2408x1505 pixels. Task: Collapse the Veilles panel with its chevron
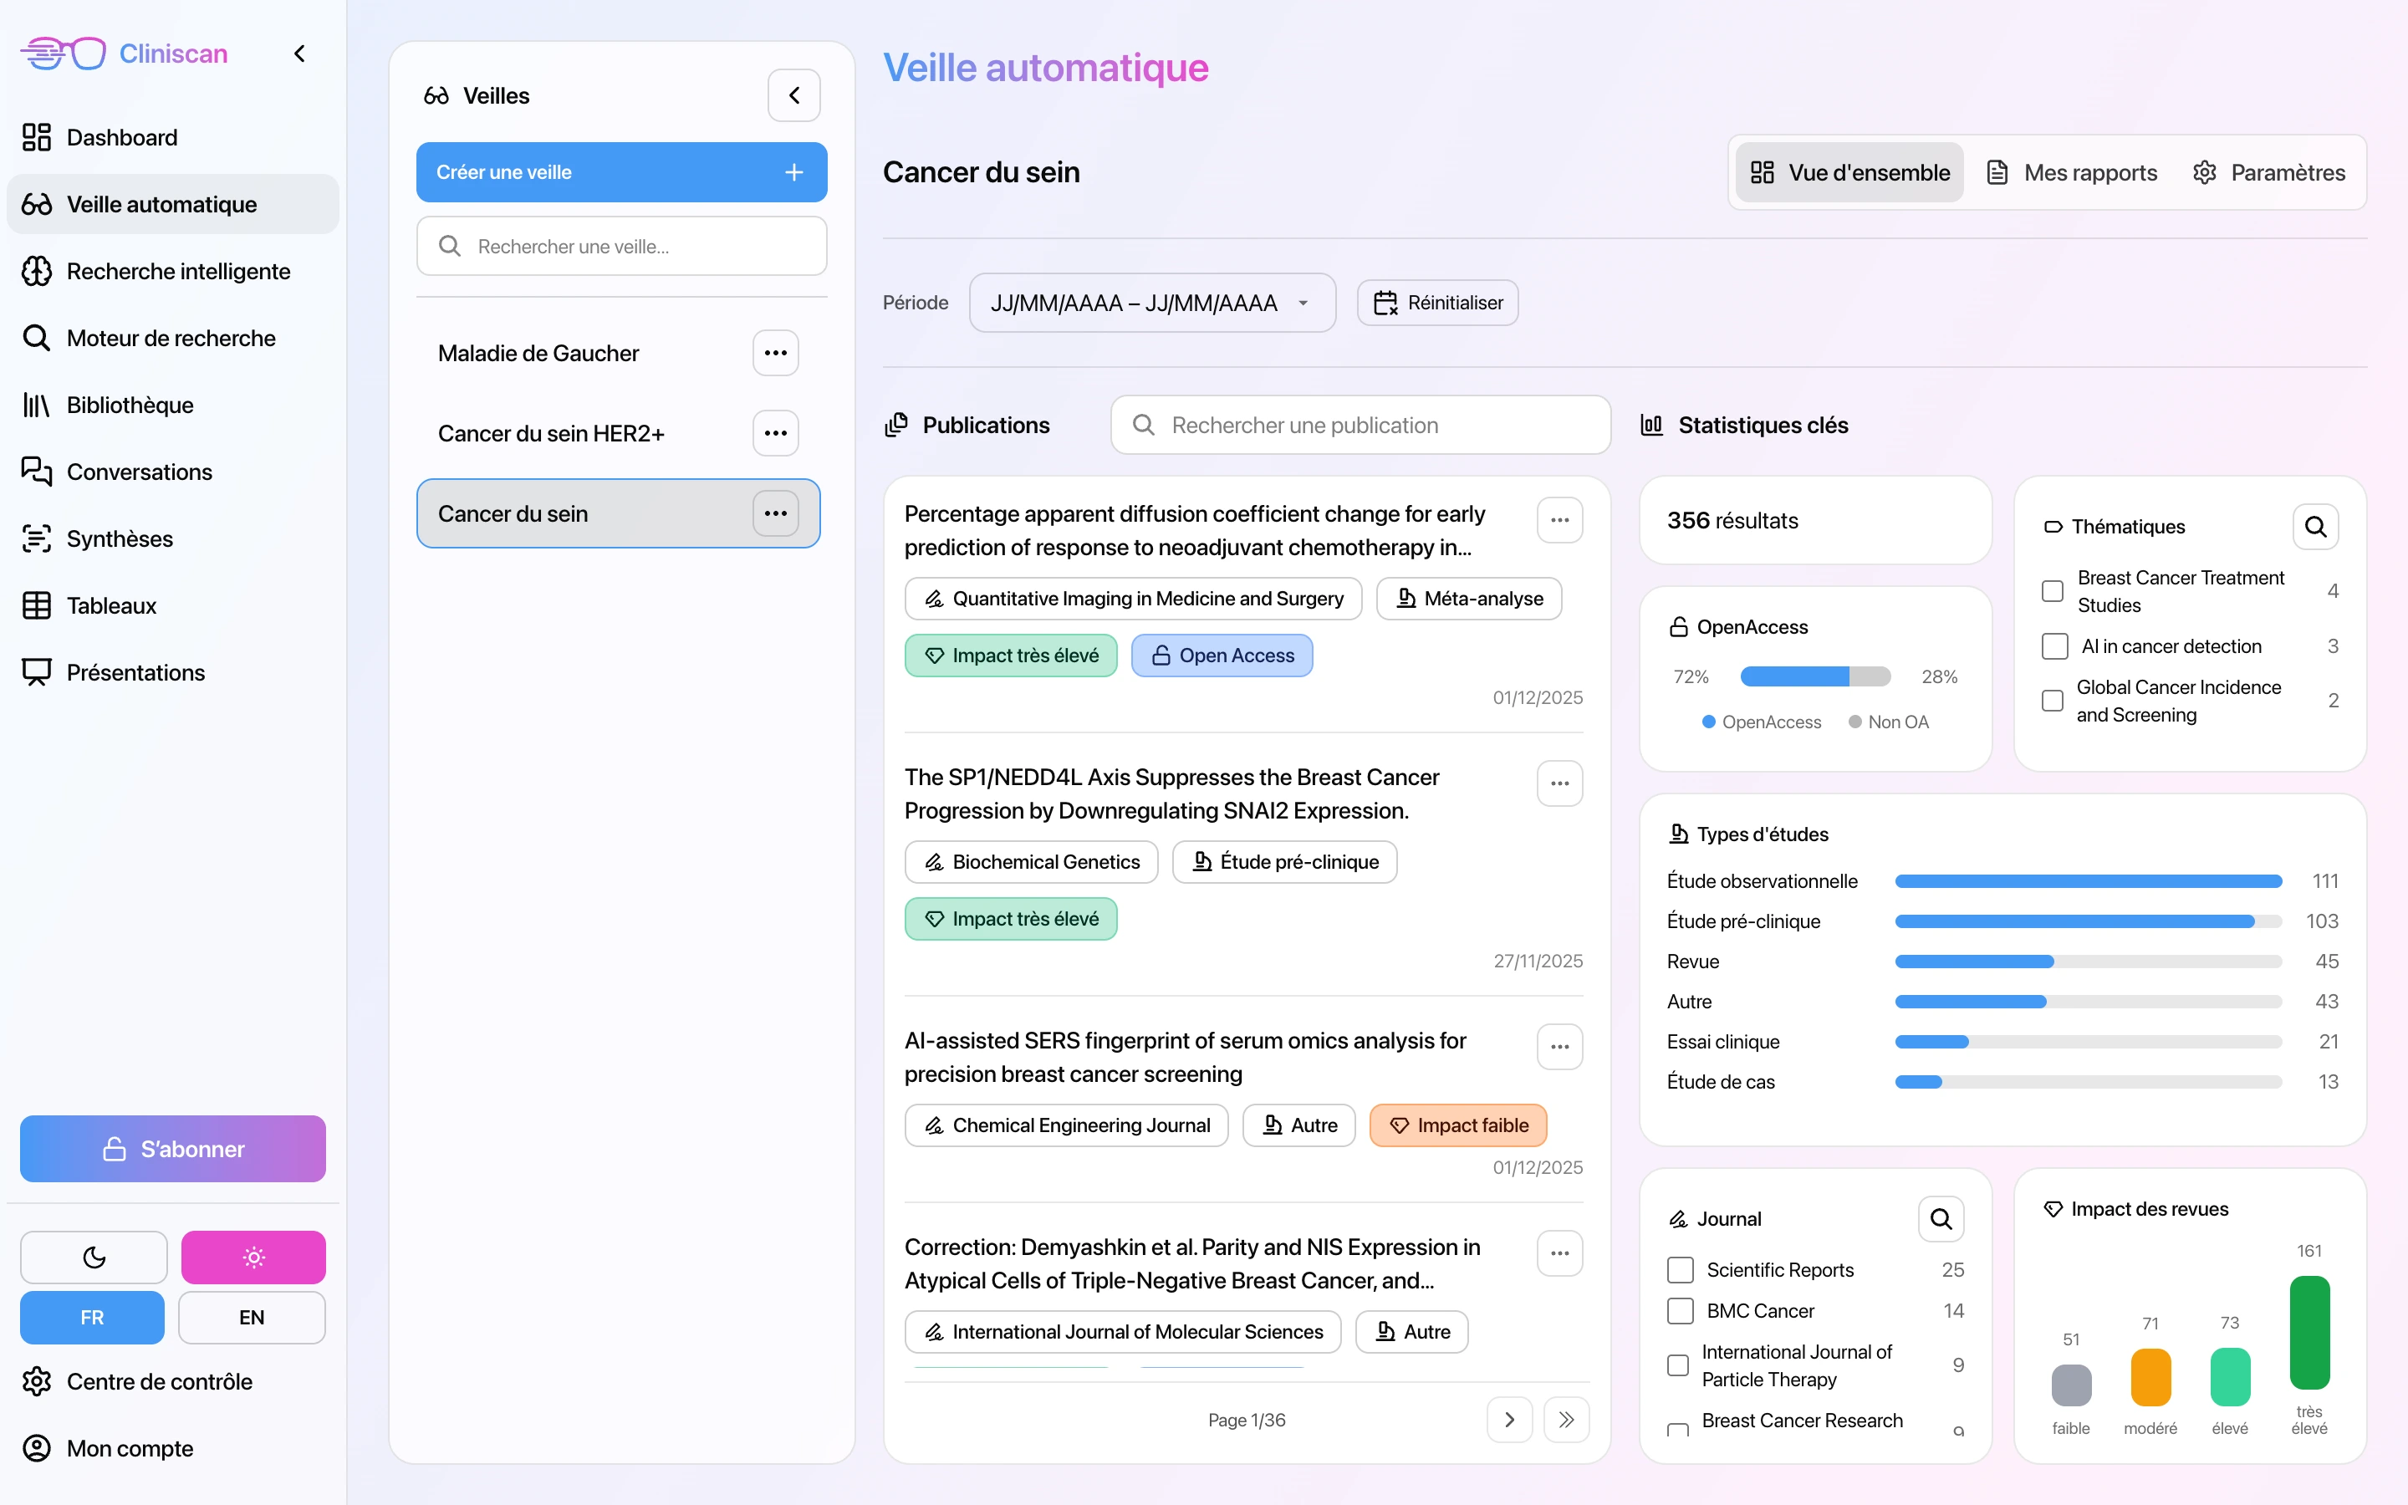pyautogui.click(x=794, y=94)
